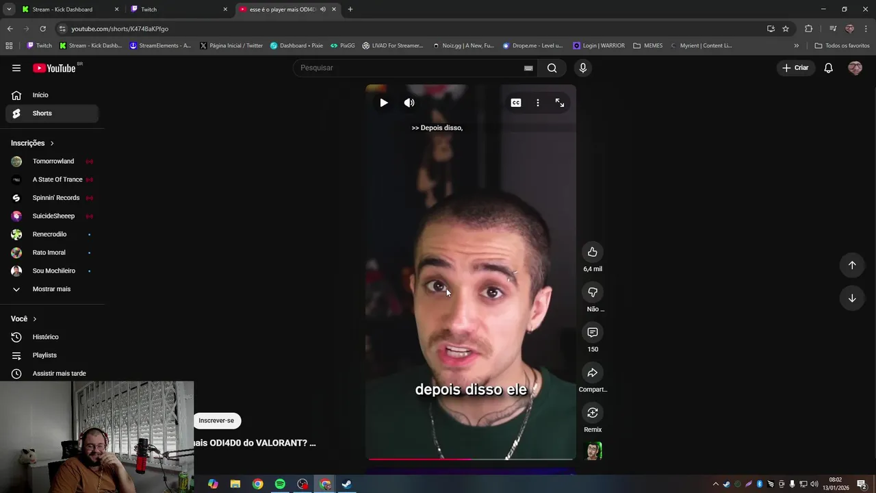Screen dimensions: 876x493
Task: Open the Página Inicial / Twitter bookmark
Action: tap(231, 46)
